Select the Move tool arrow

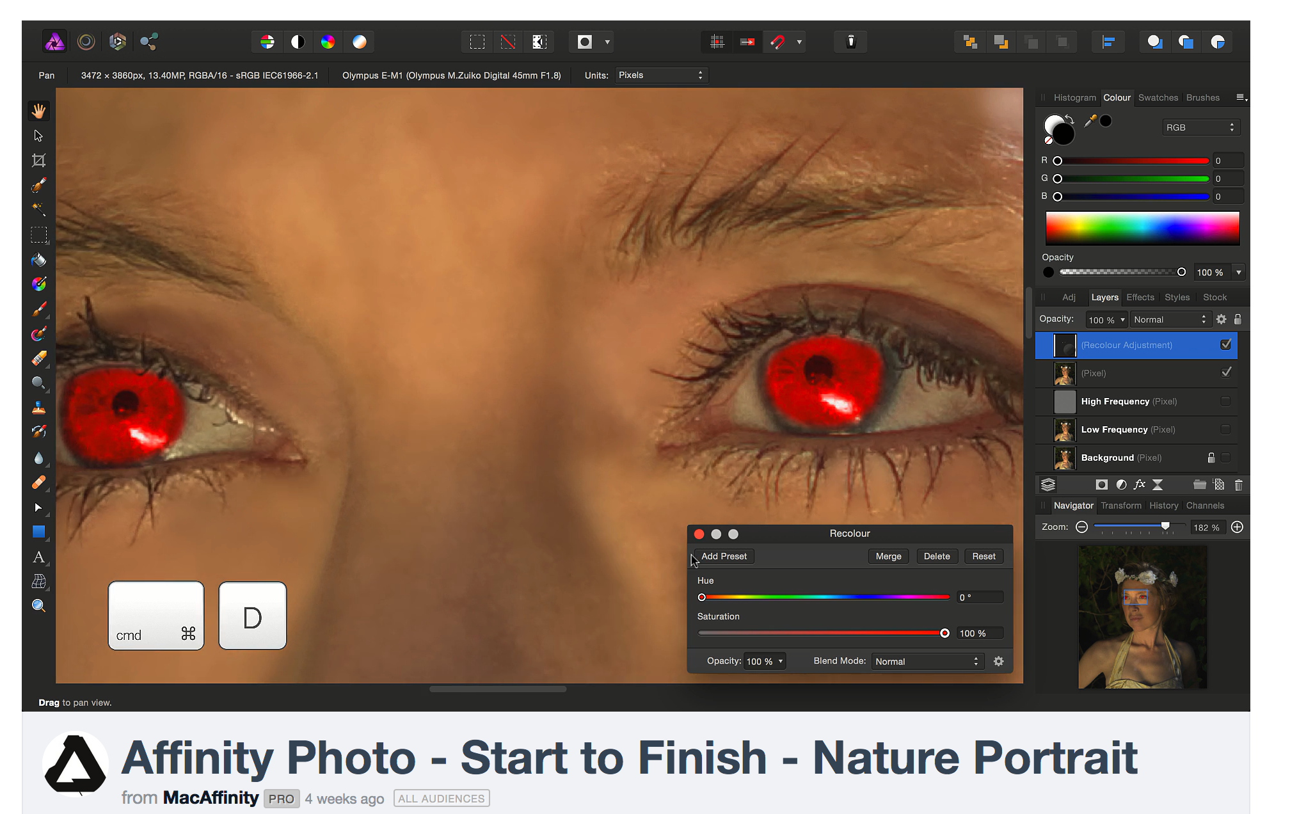coord(38,136)
